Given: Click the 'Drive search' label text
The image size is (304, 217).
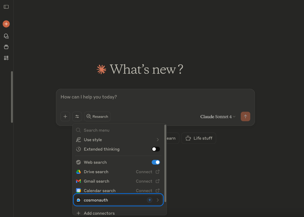Looking at the screenshot, I should coord(96,172).
